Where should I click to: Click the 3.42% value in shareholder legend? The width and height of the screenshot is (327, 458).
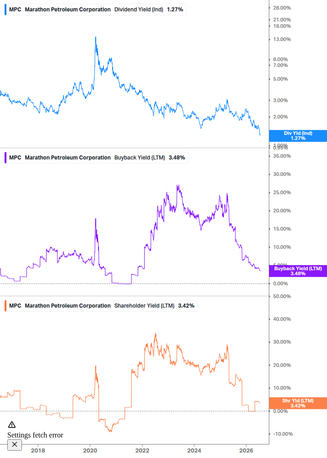(x=186, y=305)
